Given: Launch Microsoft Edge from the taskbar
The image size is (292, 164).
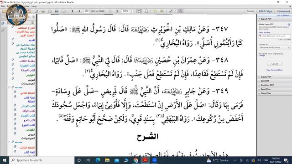Looking at the screenshot, I should [x=98, y=160].
